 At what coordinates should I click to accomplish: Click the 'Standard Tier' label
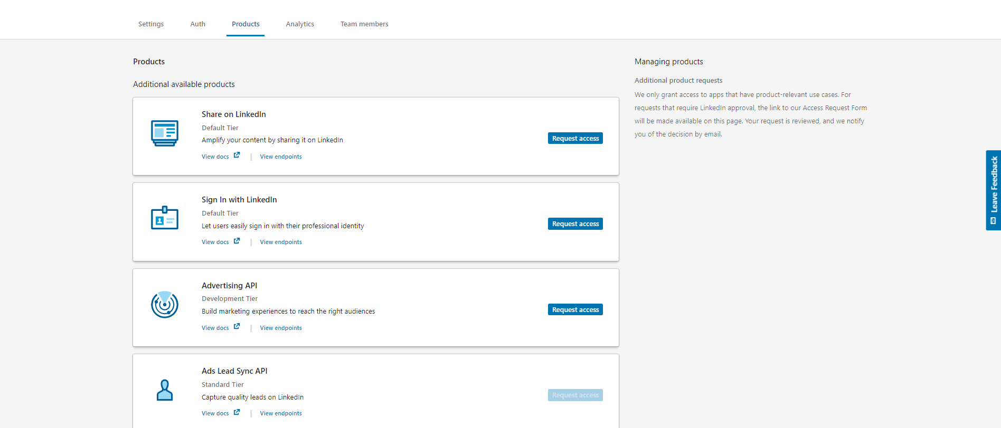(223, 385)
